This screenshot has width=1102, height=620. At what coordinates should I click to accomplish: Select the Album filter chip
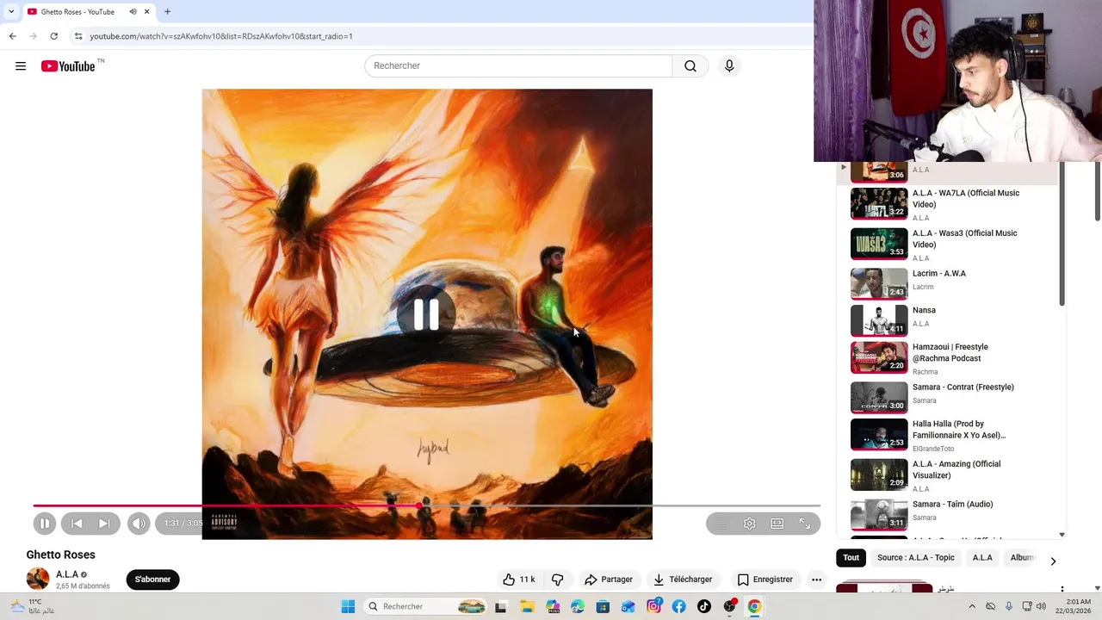[1022, 557]
